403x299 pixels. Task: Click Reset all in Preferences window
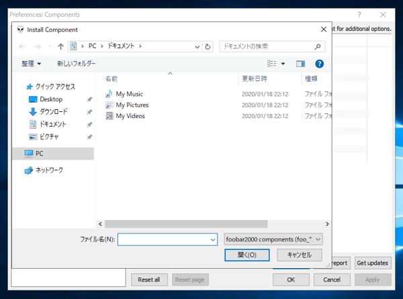point(149,280)
